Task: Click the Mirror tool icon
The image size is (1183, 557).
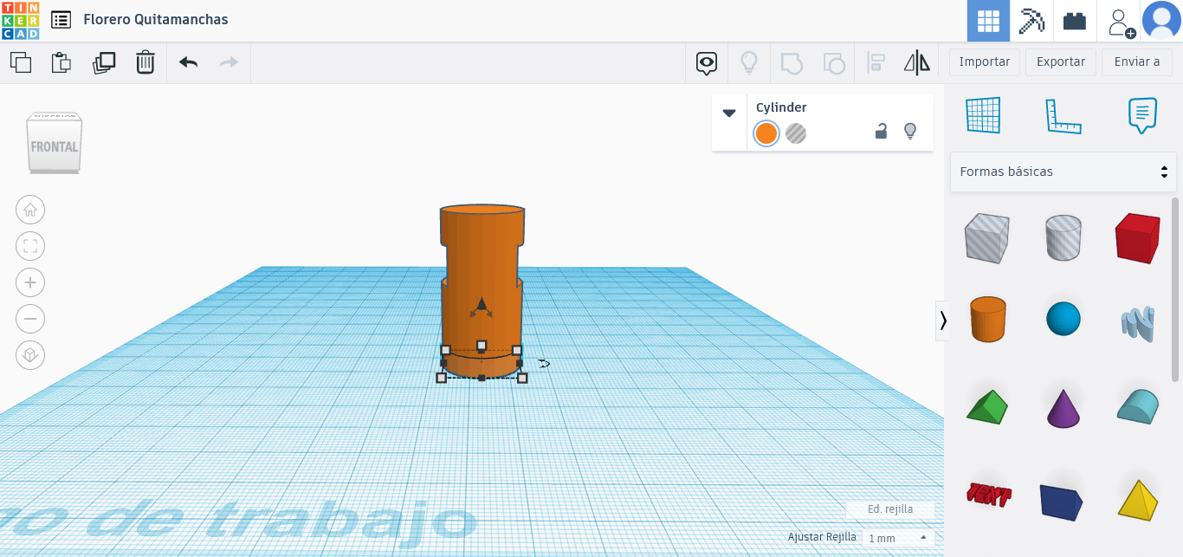Action: (x=916, y=62)
